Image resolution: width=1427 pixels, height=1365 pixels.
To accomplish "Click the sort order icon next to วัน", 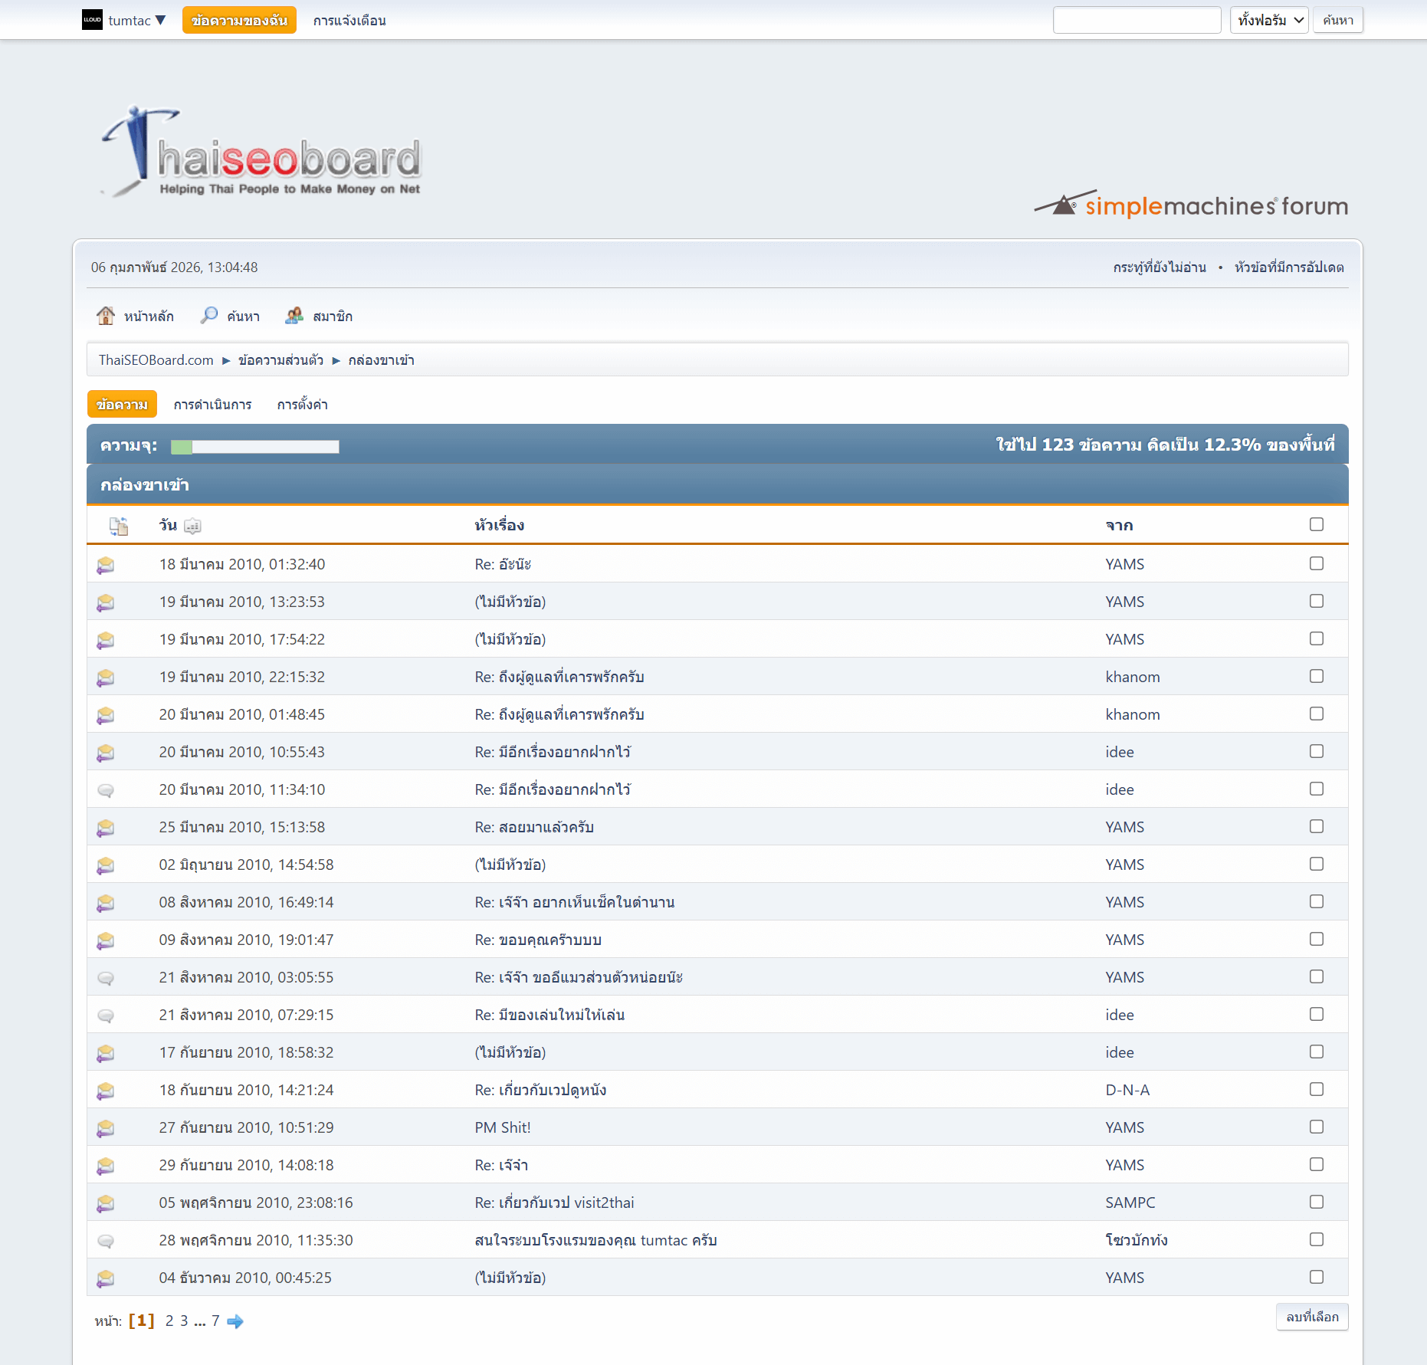I will (x=193, y=526).
